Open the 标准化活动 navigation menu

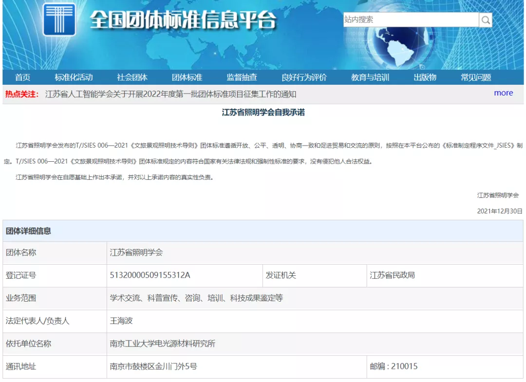(x=73, y=77)
